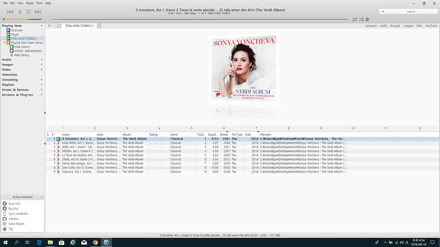Seek in the playback position bar

[199, 19]
